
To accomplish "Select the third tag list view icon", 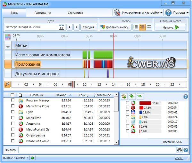I will click(x=149, y=27).
